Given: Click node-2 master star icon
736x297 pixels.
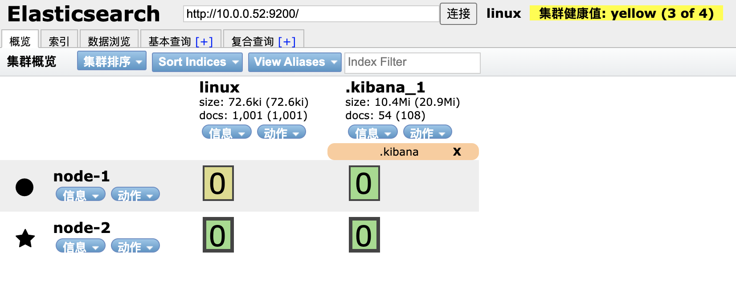Looking at the screenshot, I should [x=25, y=238].
